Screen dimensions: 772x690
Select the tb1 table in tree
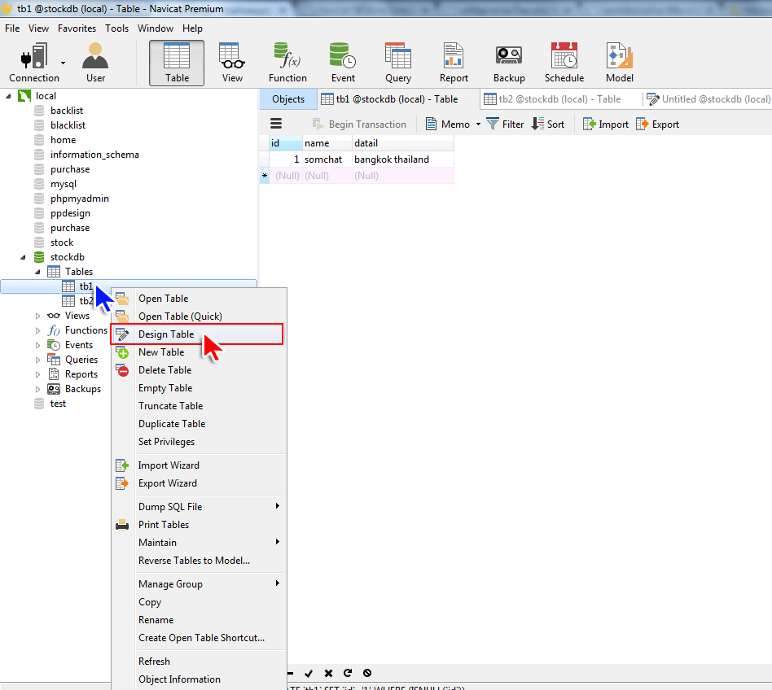129,286
